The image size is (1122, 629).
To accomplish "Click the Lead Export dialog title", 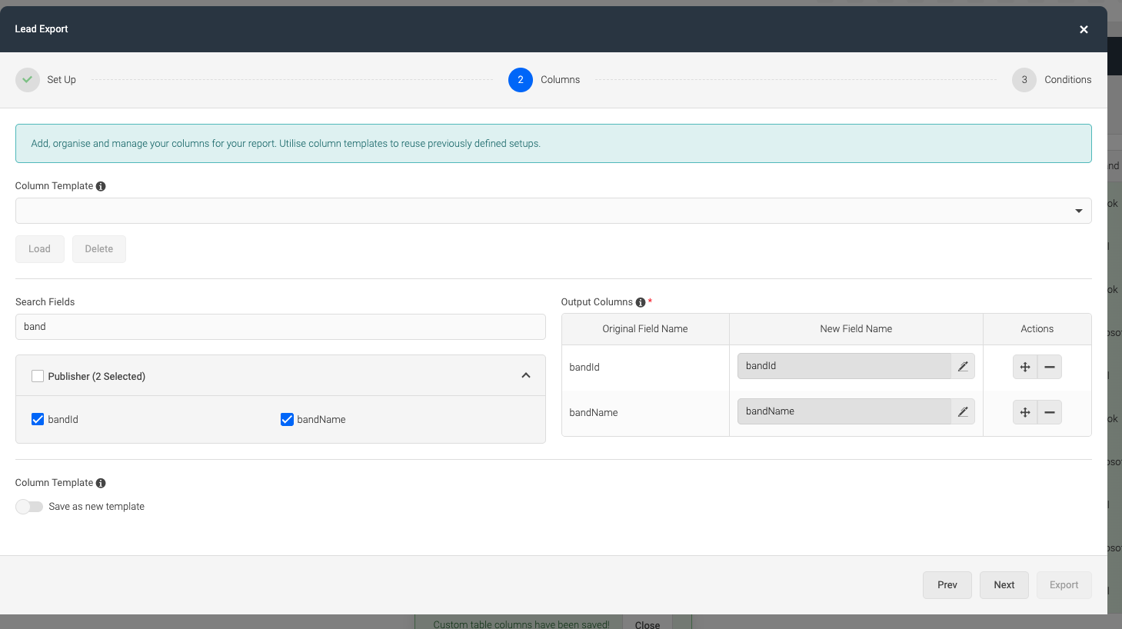I will coord(42,29).
